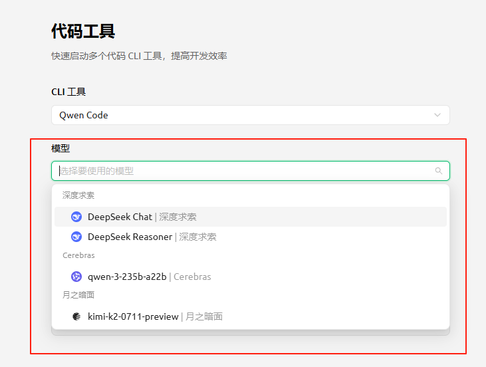Click the 月之暗面 group header
Screen dimensions: 486x367
(x=78, y=295)
